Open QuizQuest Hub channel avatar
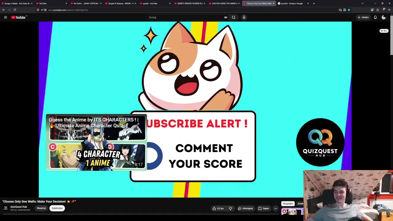Viewport: 393px width, 221px height. point(5,208)
